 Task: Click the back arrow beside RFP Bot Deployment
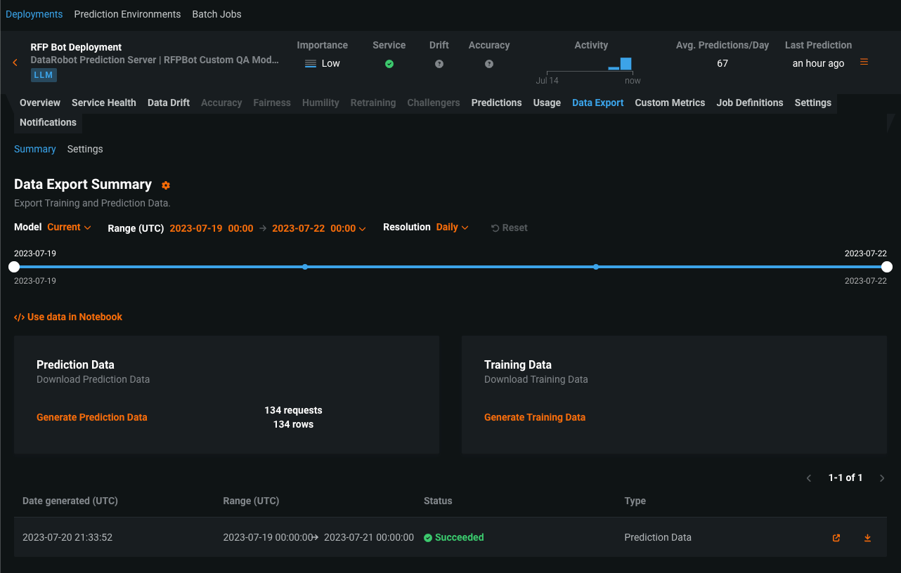(15, 62)
